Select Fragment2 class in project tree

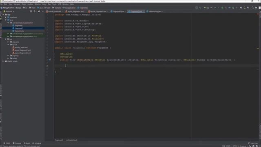[18, 28]
